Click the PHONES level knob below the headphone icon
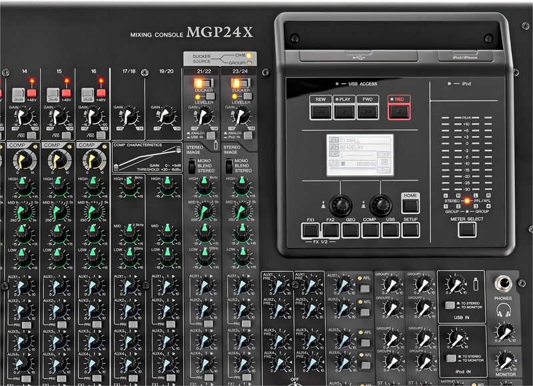The image size is (533, 386). click(504, 332)
